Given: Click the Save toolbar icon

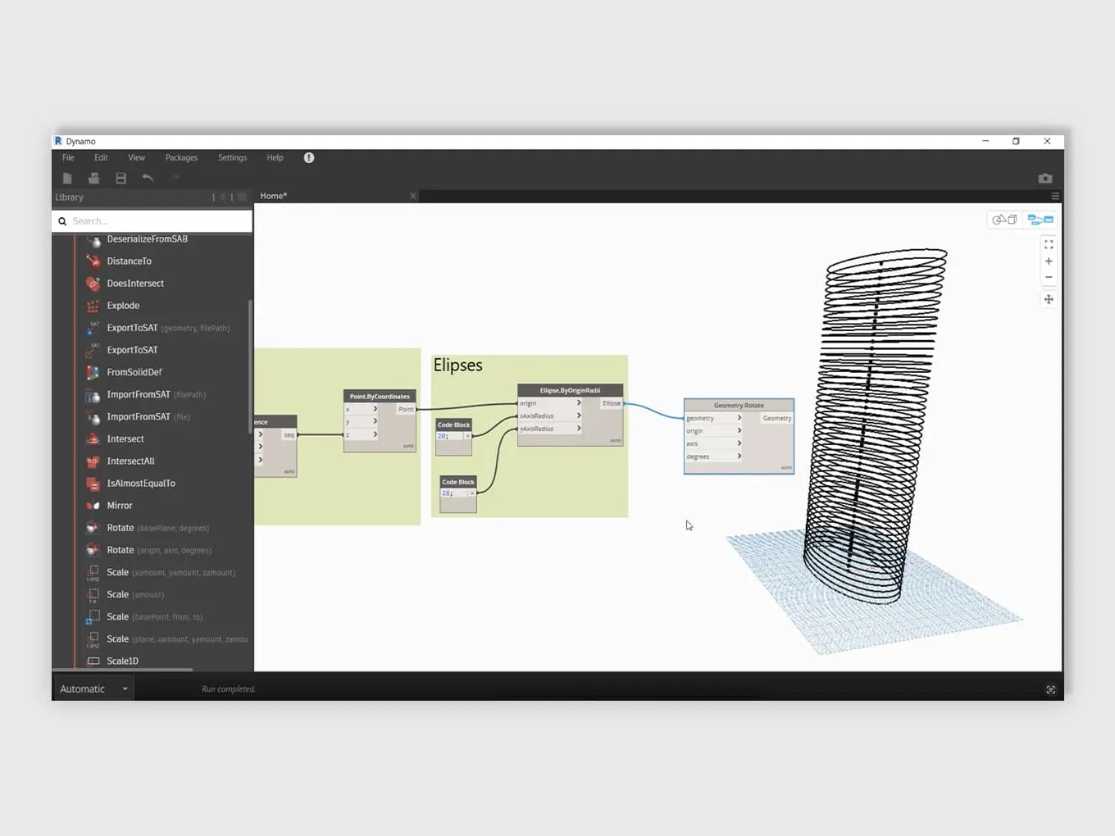Looking at the screenshot, I should point(121,179).
